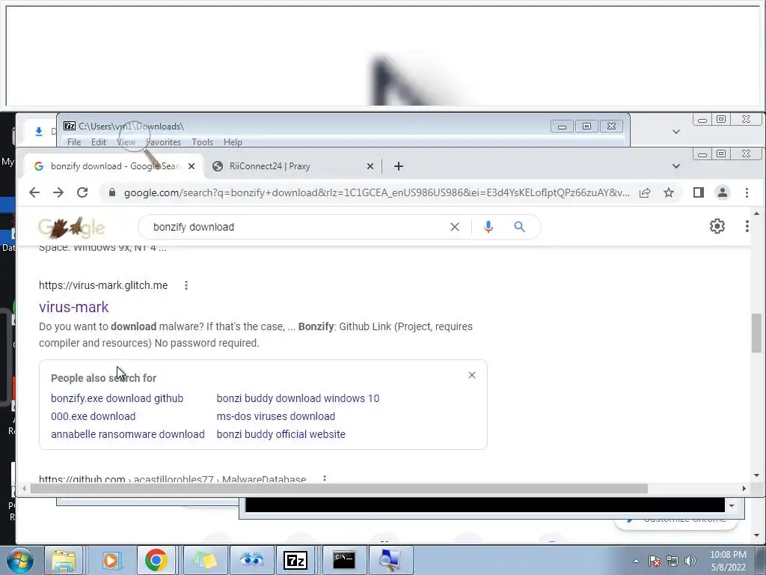Screen dimensions: 766x575
Task: Open more options for virus-mark result
Action: 186,285
